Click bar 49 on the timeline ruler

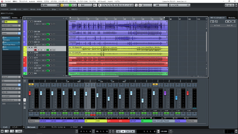[x=125, y=19]
